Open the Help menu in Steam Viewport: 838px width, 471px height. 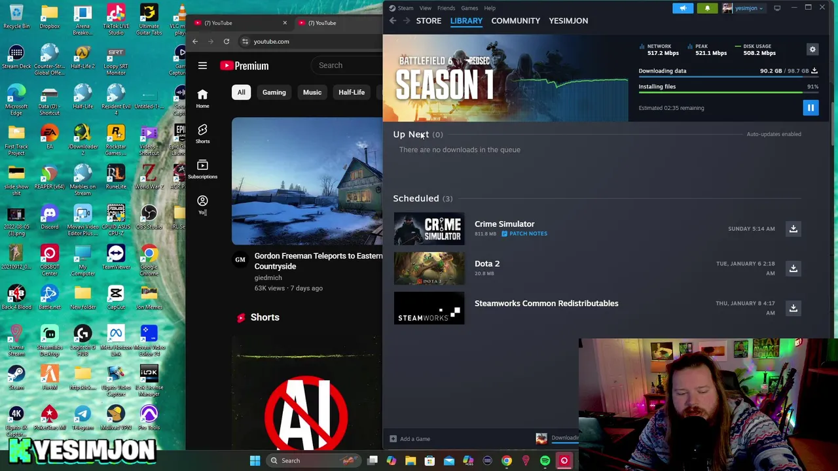tap(490, 8)
